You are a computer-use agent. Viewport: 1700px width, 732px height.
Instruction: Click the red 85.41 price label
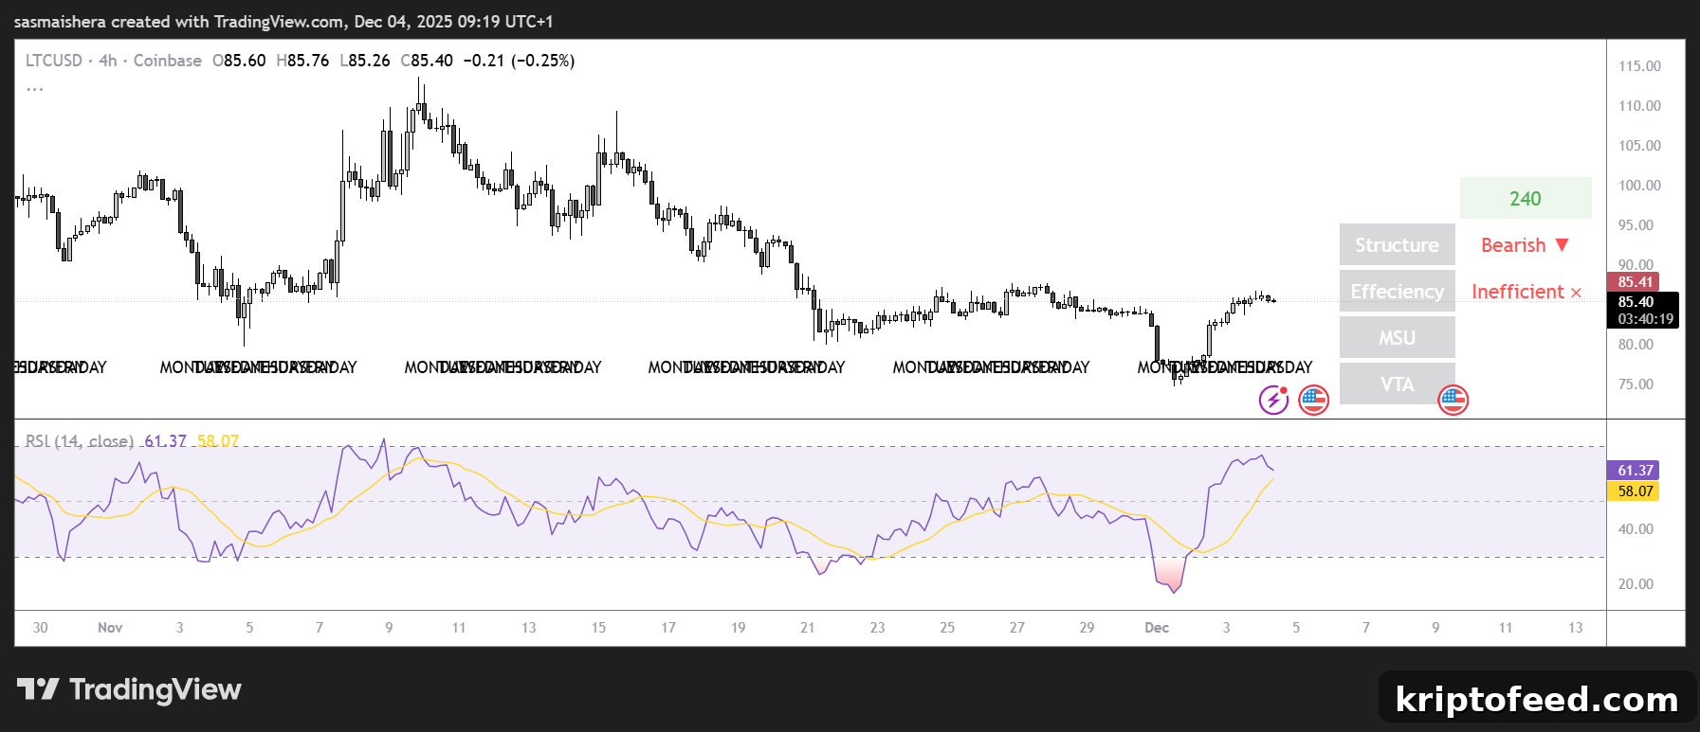tap(1634, 282)
